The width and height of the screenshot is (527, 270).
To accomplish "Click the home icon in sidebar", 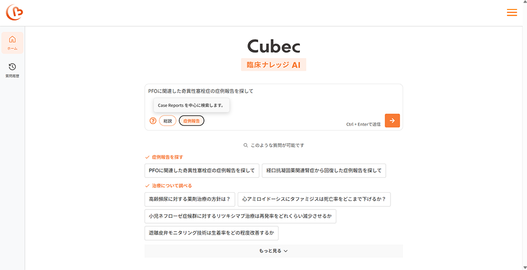I will click(12, 39).
